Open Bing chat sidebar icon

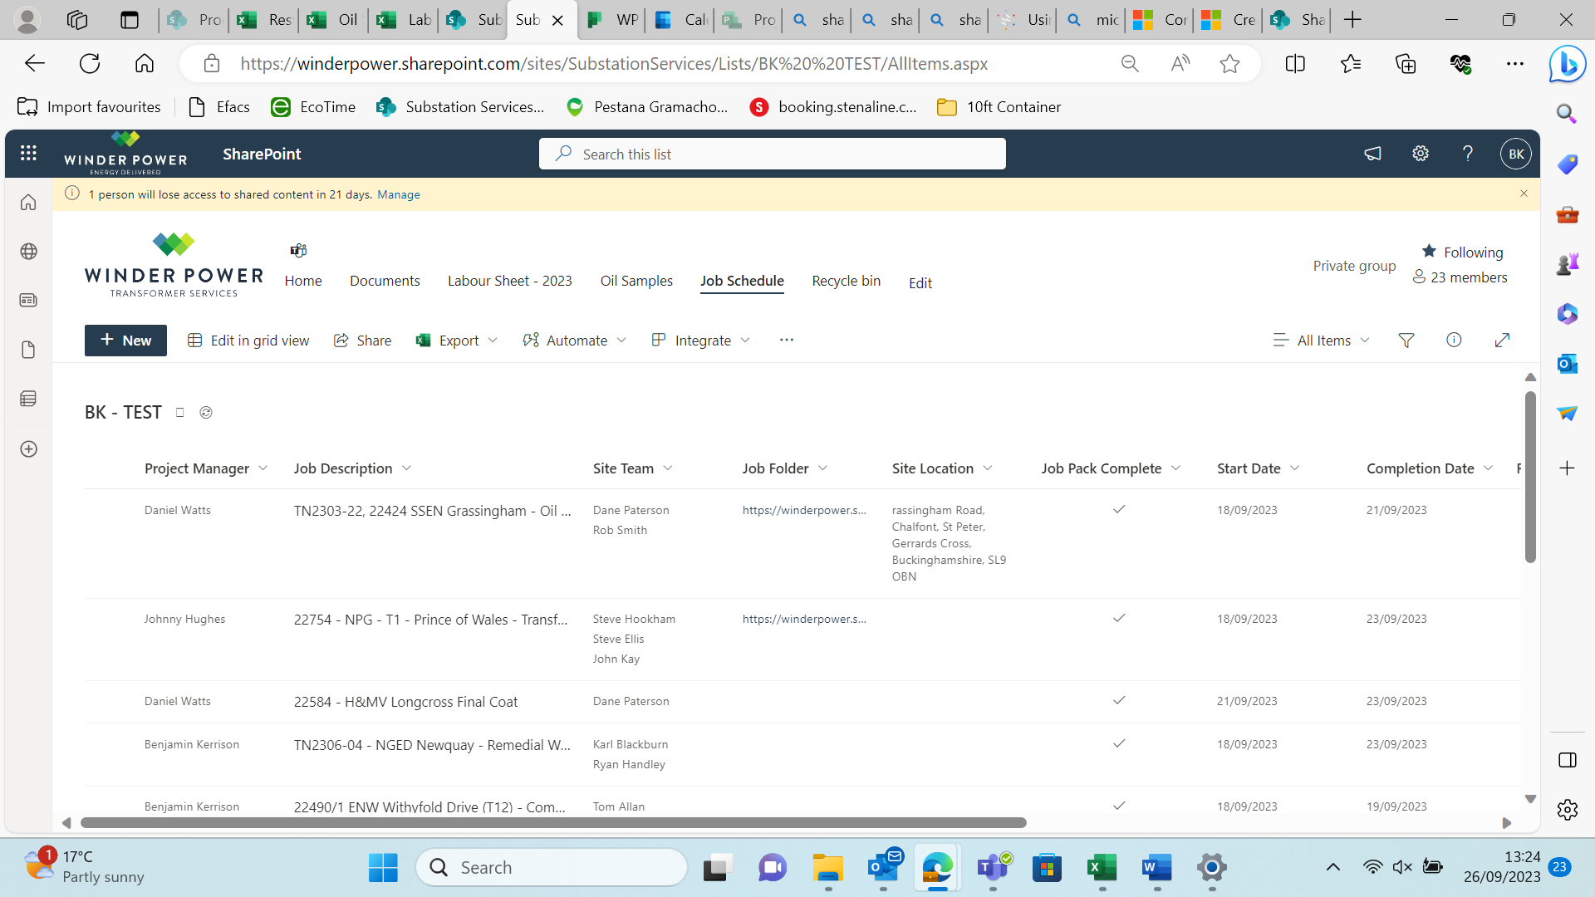1567,64
